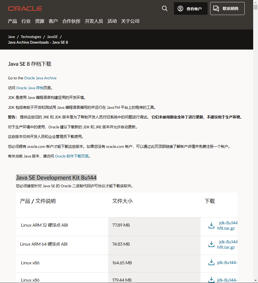The height and width of the screenshot is (283, 258).
Task: Open the Oracle Java 存档 link
Action: [x=30, y=88]
